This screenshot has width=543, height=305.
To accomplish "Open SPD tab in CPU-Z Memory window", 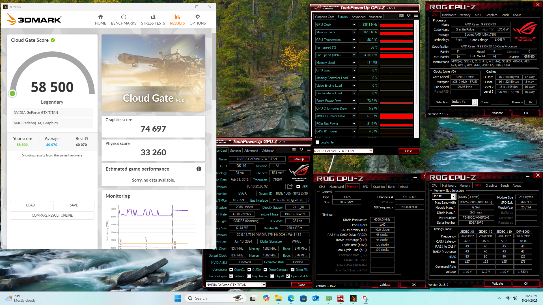I will [365, 187].
